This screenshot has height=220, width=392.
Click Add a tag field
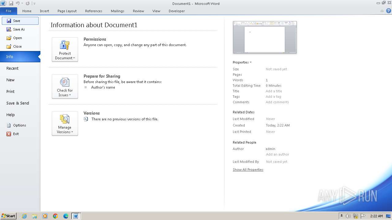point(273,97)
